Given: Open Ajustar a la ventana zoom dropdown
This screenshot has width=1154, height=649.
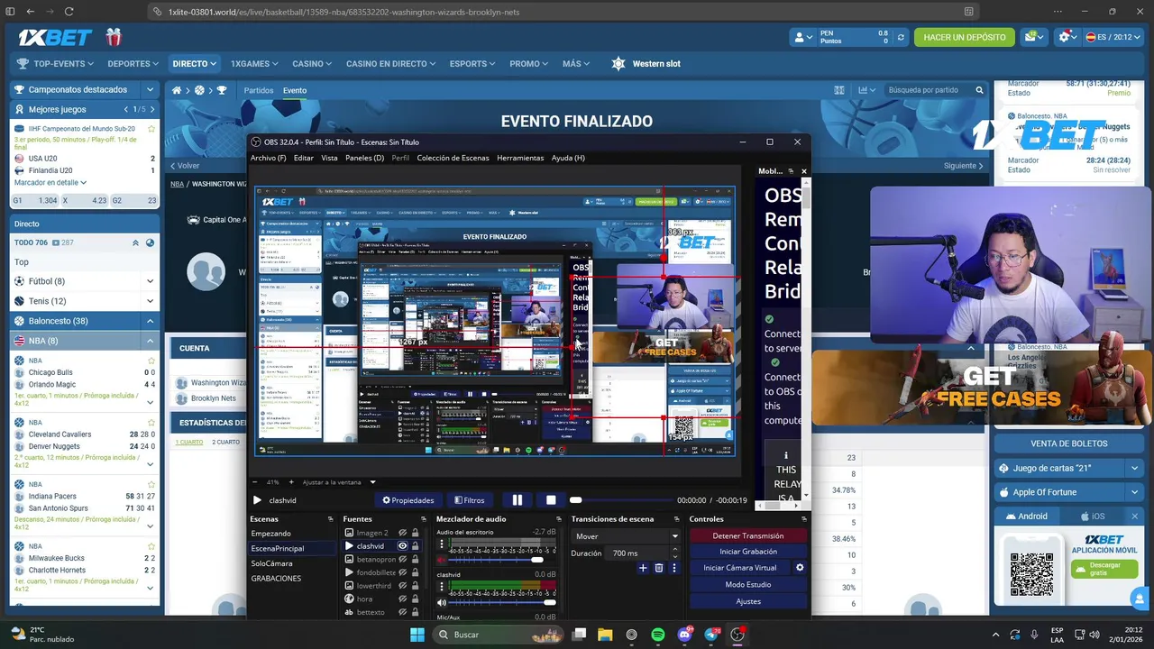Looking at the screenshot, I should click(x=339, y=482).
